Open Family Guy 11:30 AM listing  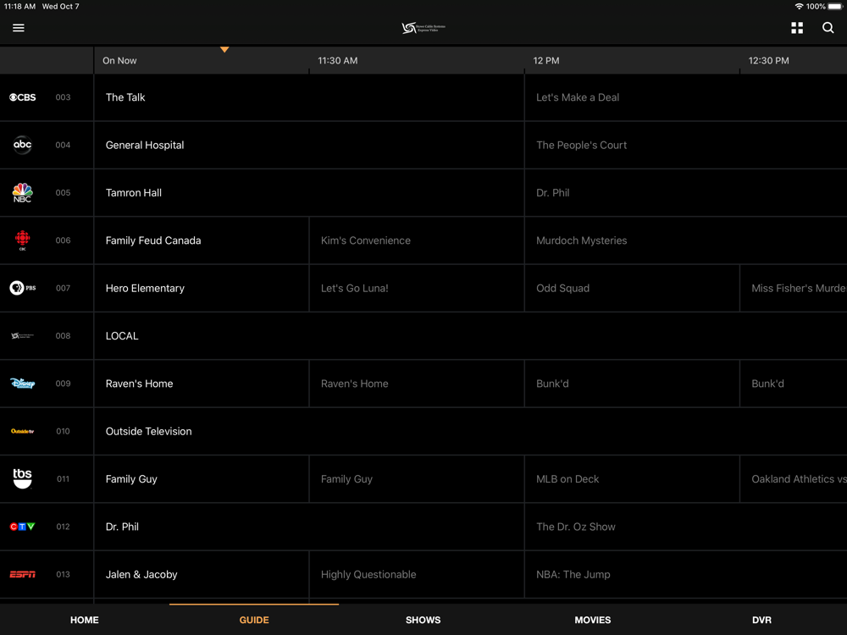[417, 478]
